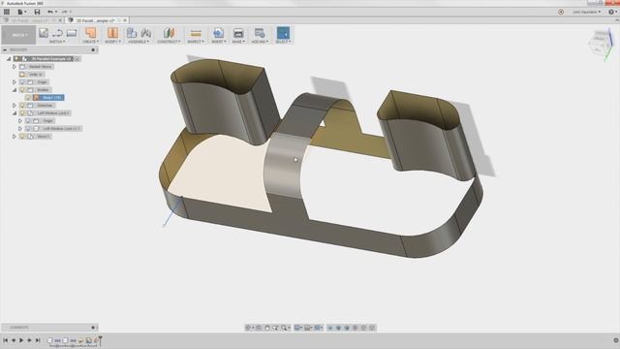This screenshot has height=349, width=620.
Task: Open the job status clock icon
Action: (x=561, y=12)
